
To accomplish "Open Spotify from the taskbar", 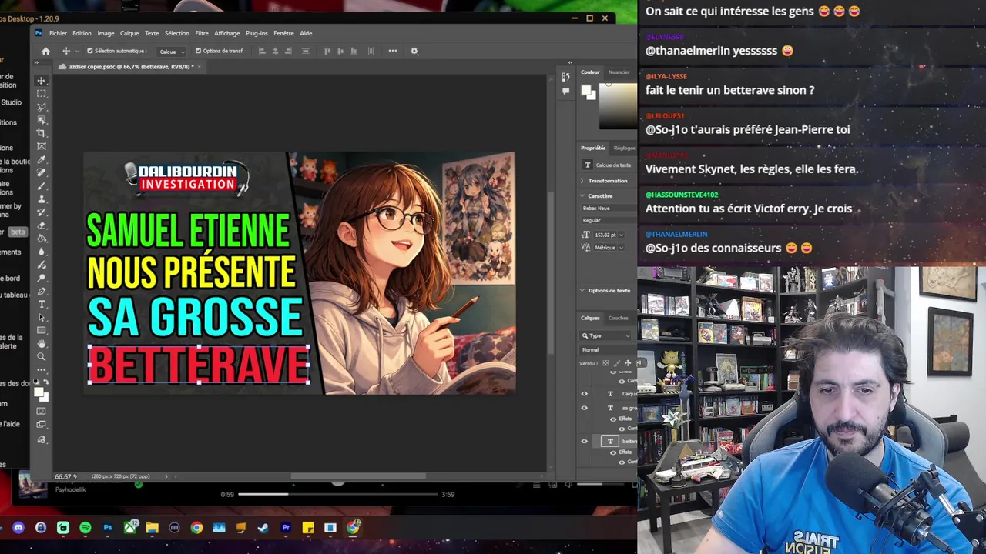I will (x=86, y=528).
